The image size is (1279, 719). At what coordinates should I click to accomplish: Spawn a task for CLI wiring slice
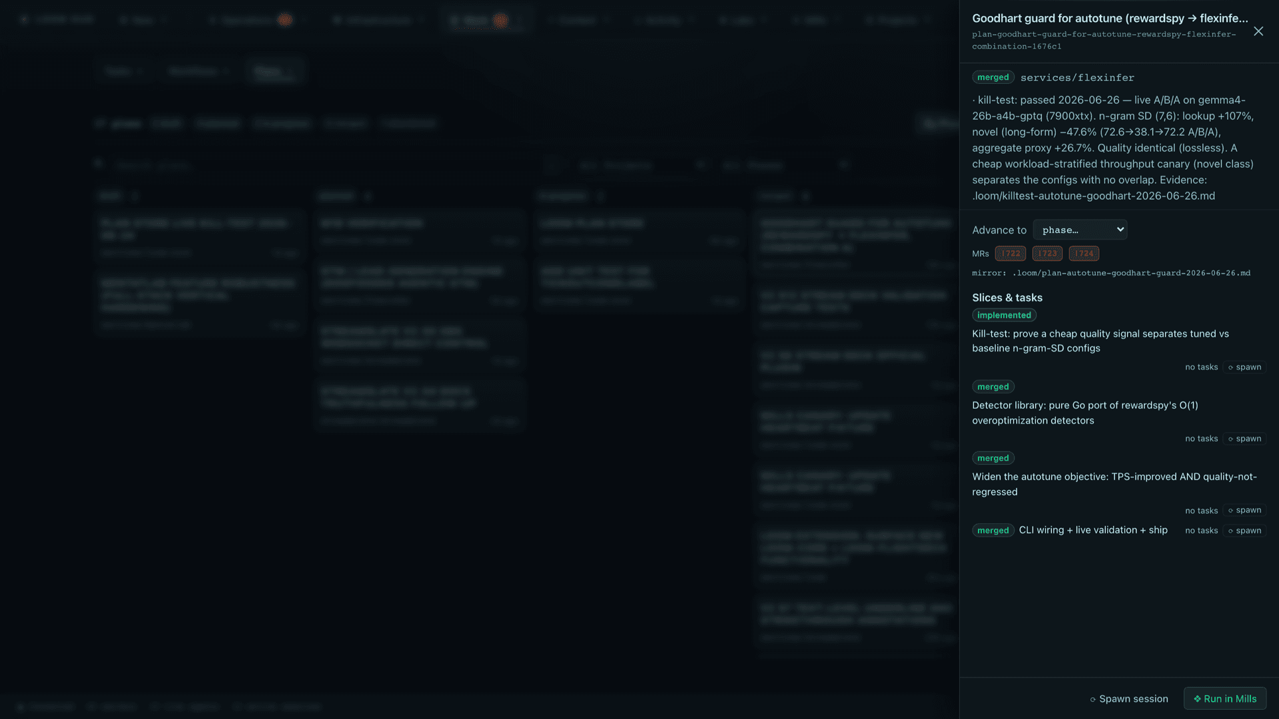(1244, 531)
